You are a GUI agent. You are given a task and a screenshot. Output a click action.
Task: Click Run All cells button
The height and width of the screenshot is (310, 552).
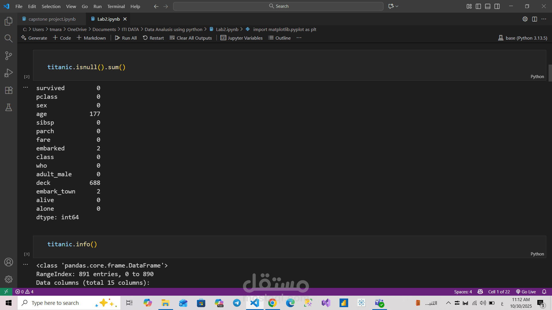pos(126,38)
